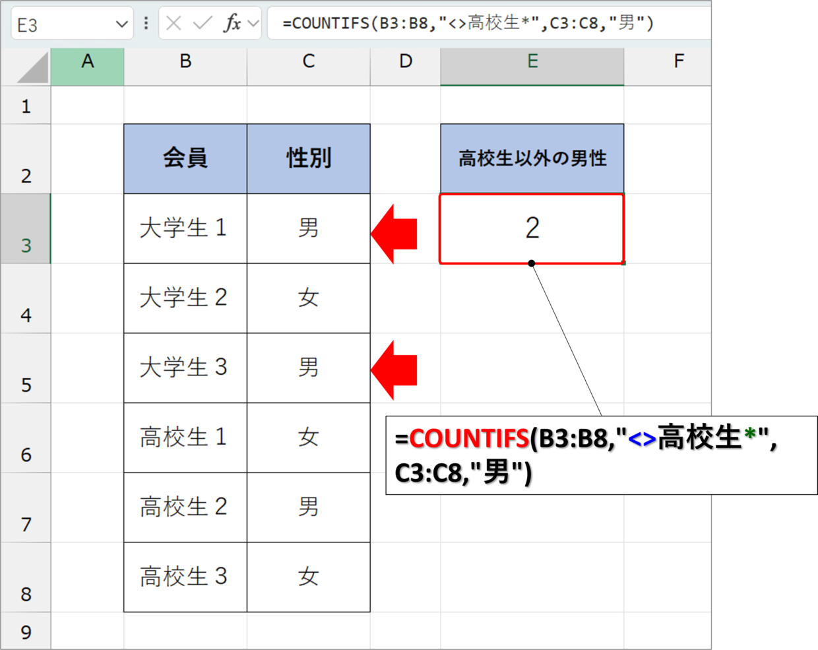Image resolution: width=818 pixels, height=650 pixels.
Task: Click the Select All corner triangle
Action: [x=32, y=68]
